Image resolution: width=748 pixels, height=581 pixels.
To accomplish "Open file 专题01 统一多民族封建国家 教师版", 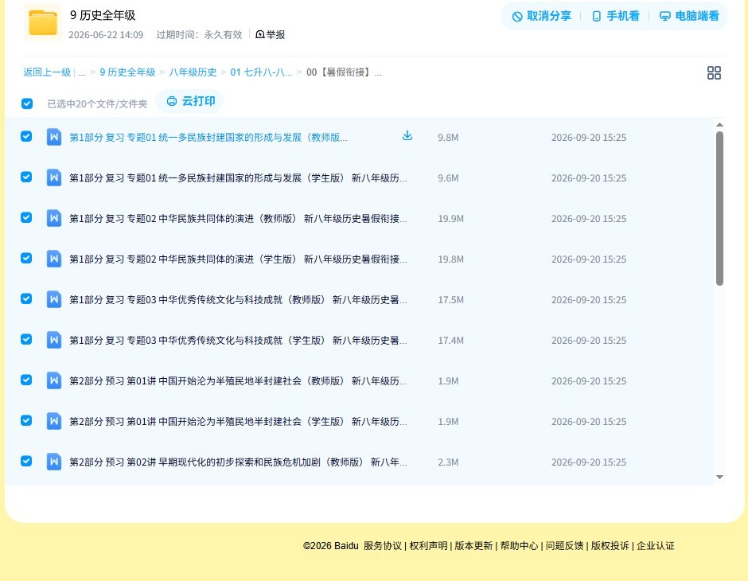I will tap(208, 138).
